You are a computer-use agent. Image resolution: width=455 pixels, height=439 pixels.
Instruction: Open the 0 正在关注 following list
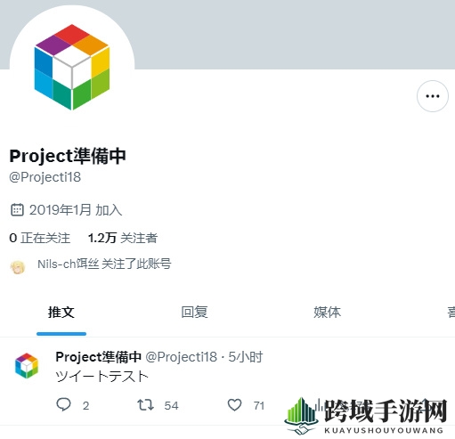click(x=40, y=238)
